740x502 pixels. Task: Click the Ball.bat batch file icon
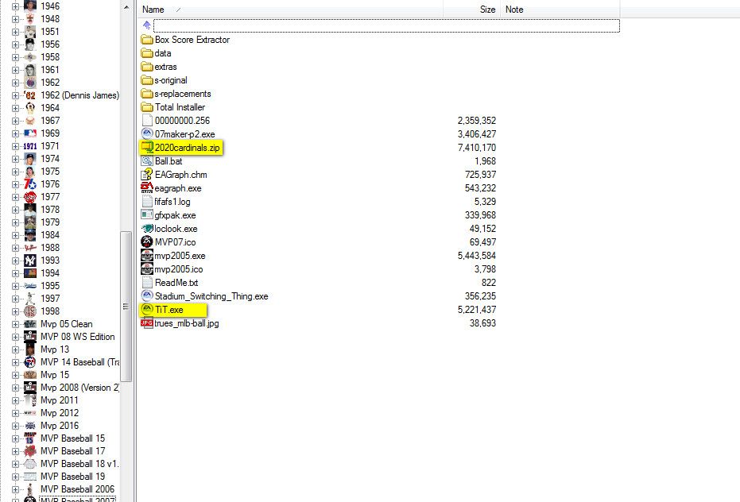[x=147, y=161]
